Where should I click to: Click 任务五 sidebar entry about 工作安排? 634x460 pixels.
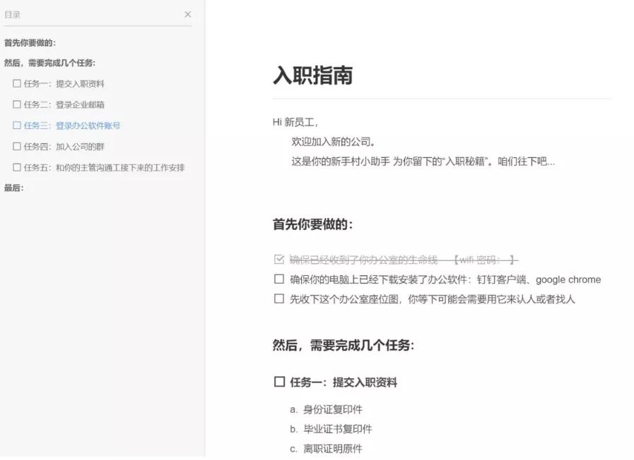coord(99,167)
